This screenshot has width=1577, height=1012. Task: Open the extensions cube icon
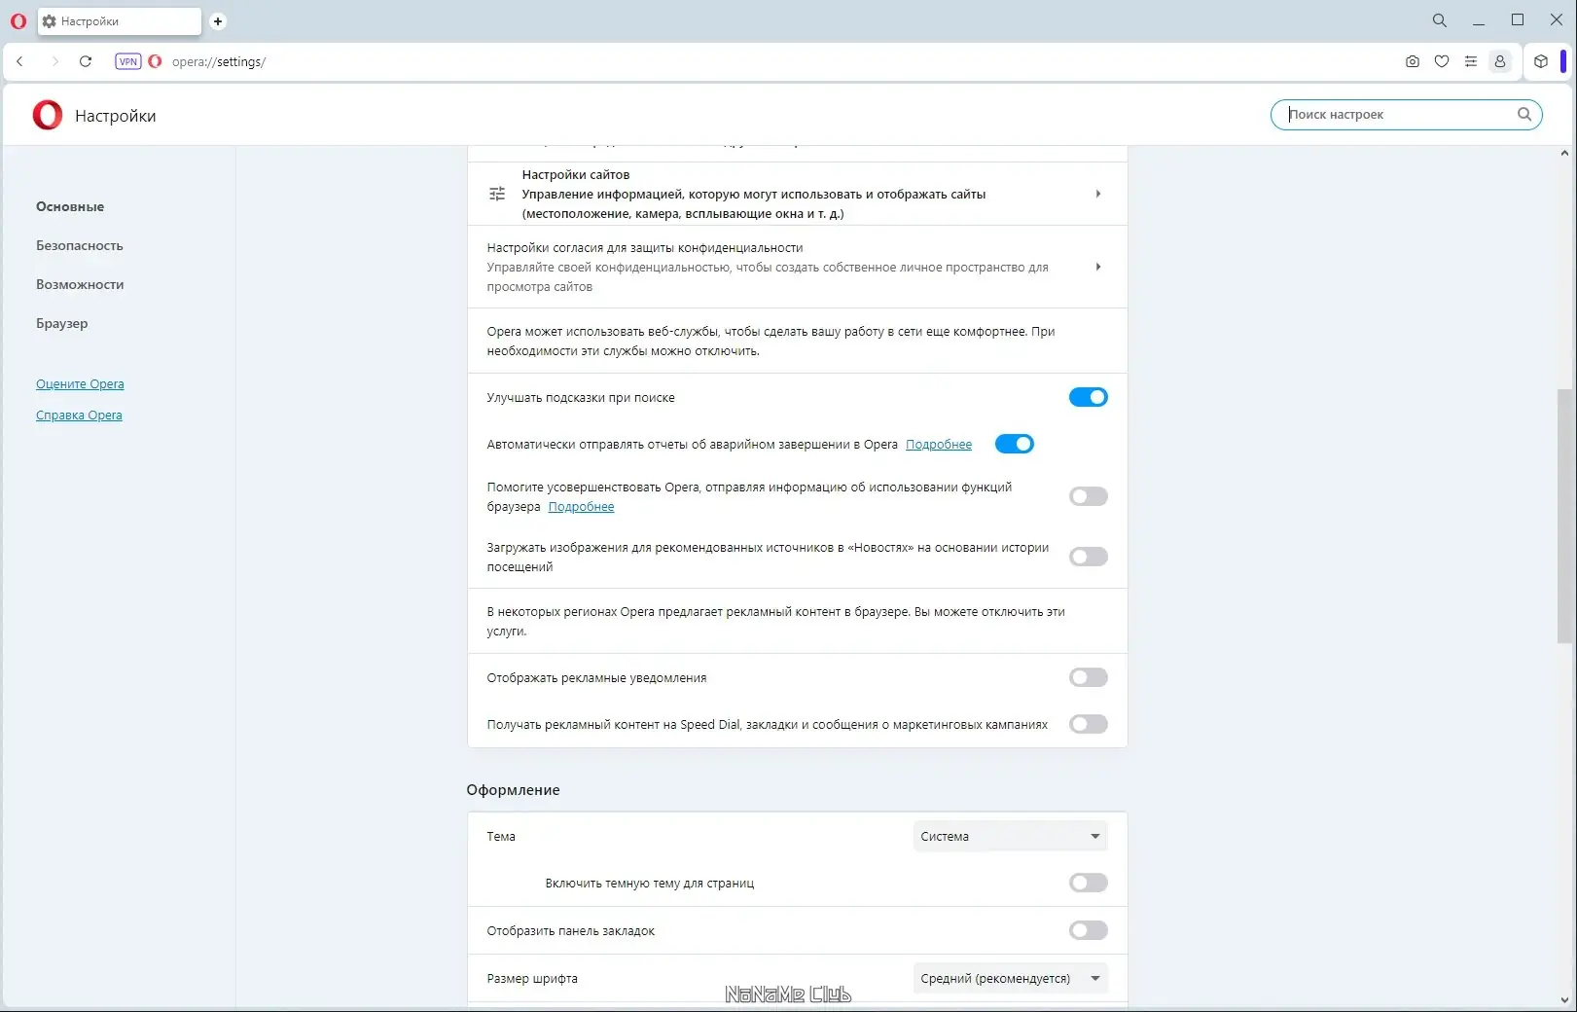1541,61
